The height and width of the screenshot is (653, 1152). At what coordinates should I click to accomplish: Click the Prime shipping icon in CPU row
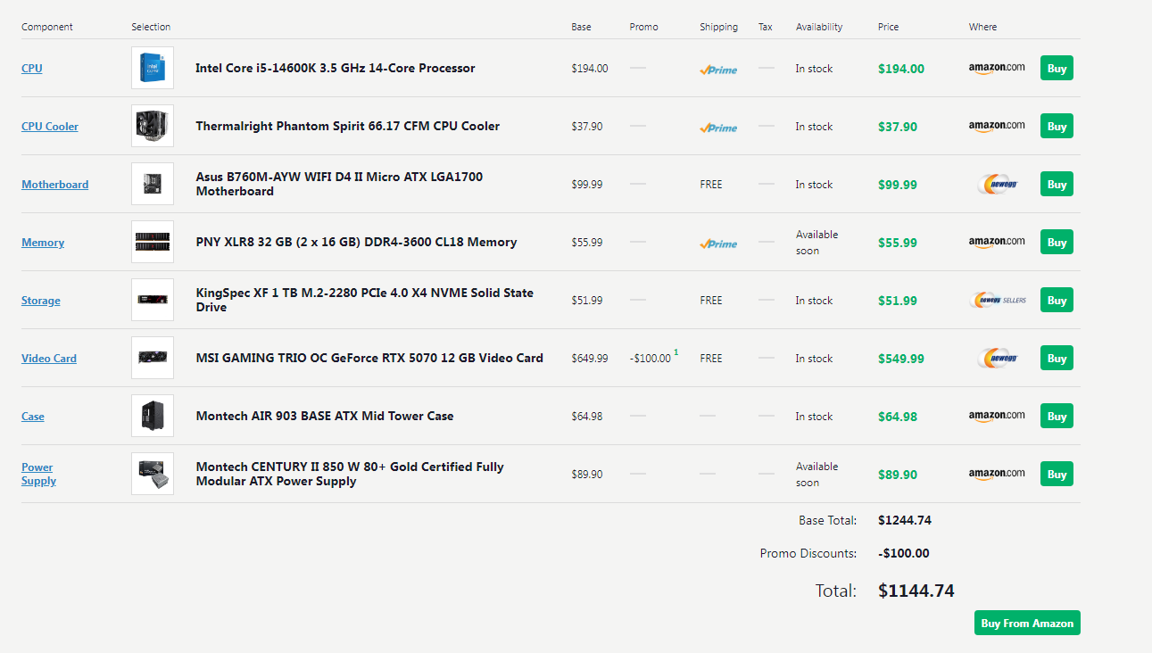[x=718, y=70]
